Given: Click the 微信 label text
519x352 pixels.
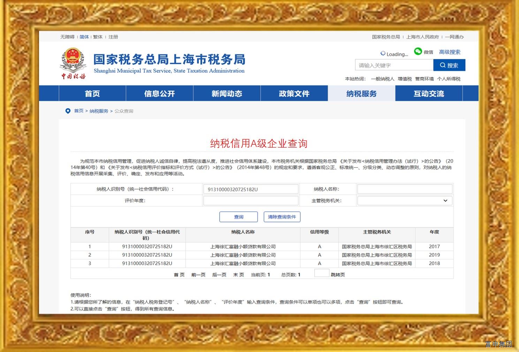Looking at the screenshot, I should click(428, 52).
